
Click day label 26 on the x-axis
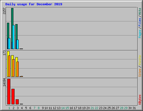click(x=113, y=108)
